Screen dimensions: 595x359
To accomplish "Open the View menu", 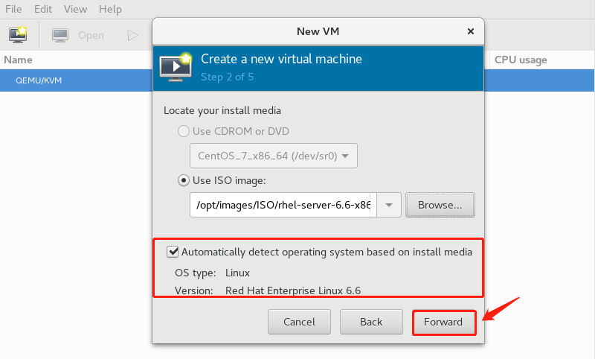I will click(x=75, y=10).
